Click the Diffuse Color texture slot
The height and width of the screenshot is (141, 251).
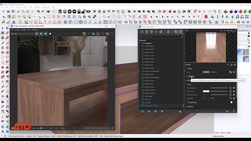click(x=230, y=72)
